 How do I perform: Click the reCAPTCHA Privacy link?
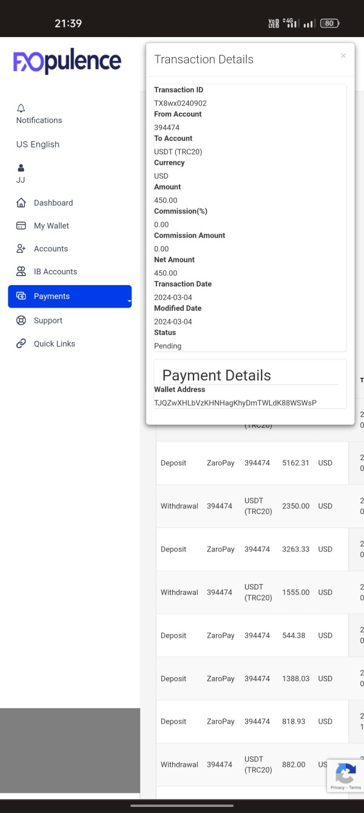337,788
